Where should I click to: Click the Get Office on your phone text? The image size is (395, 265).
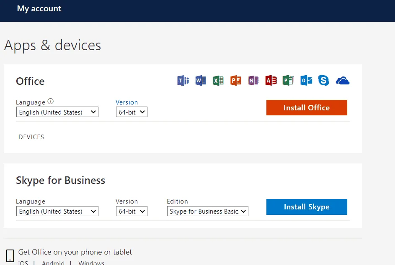point(75,252)
